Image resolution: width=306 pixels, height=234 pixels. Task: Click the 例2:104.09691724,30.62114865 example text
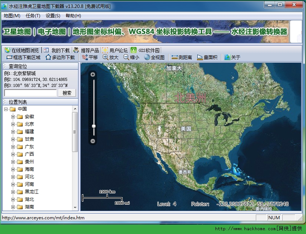pyautogui.click(x=36, y=79)
